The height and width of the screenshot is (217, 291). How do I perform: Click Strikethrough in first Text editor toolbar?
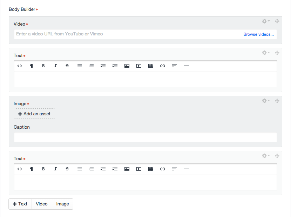coord(67,66)
